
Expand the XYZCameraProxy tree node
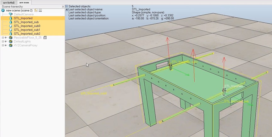(x=3, y=45)
